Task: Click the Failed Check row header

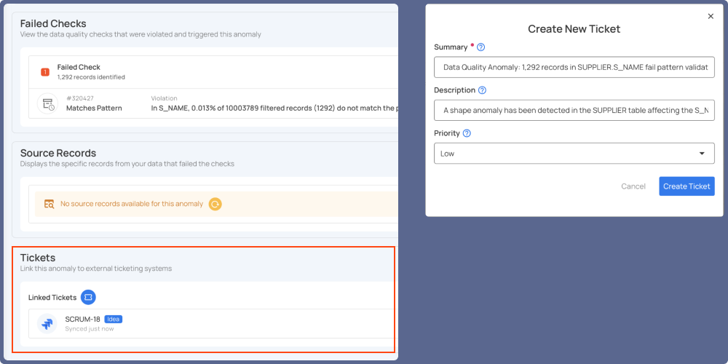Action: [79, 67]
